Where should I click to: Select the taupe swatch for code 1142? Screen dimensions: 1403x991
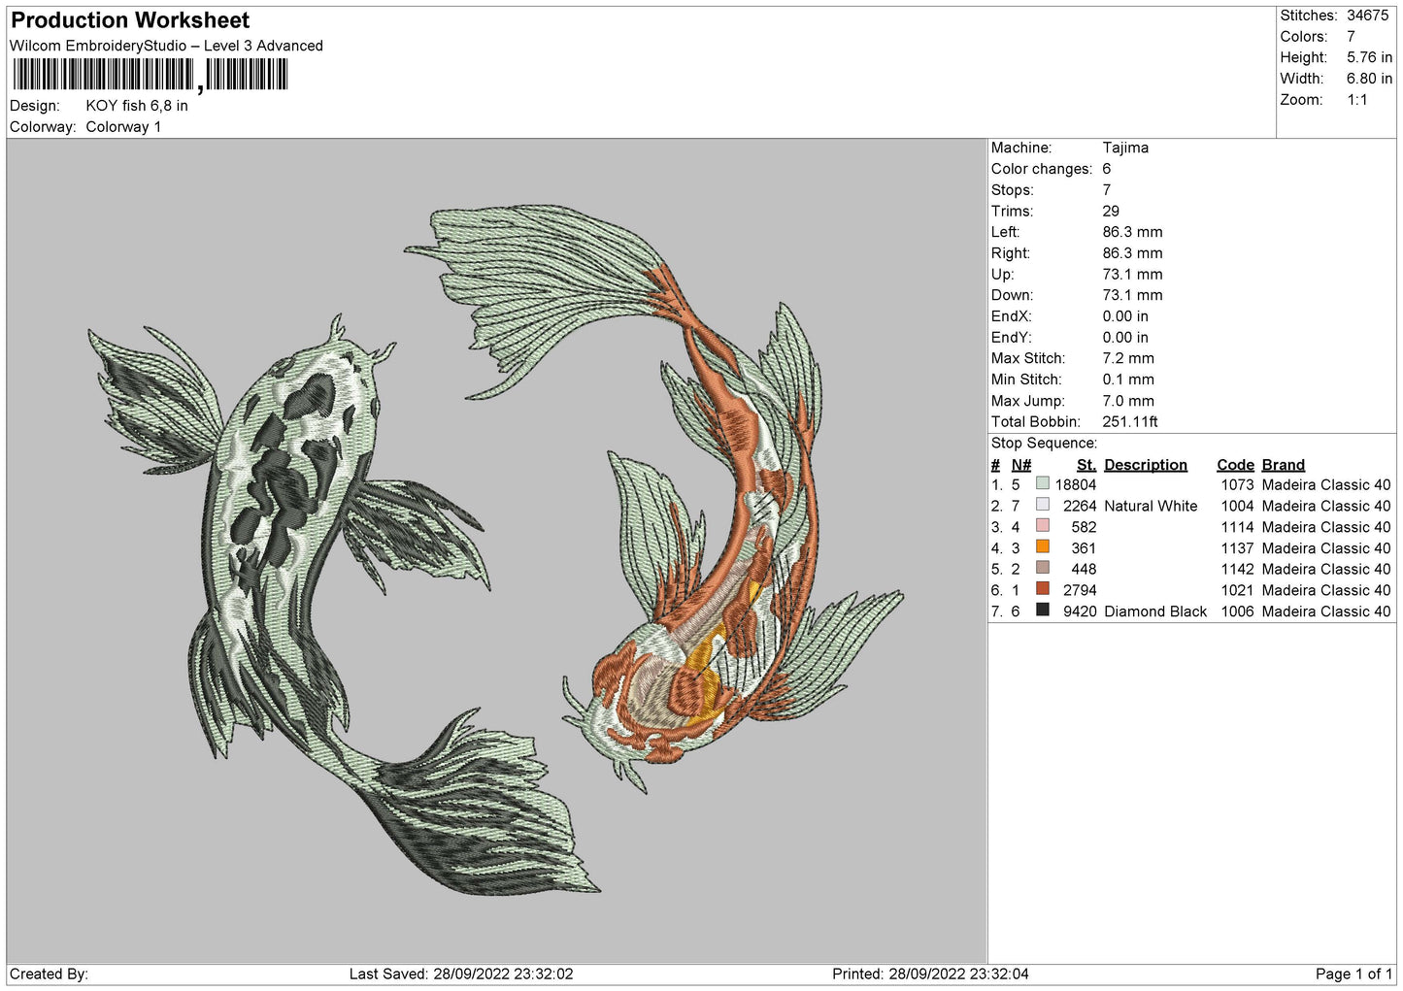[x=1042, y=569]
